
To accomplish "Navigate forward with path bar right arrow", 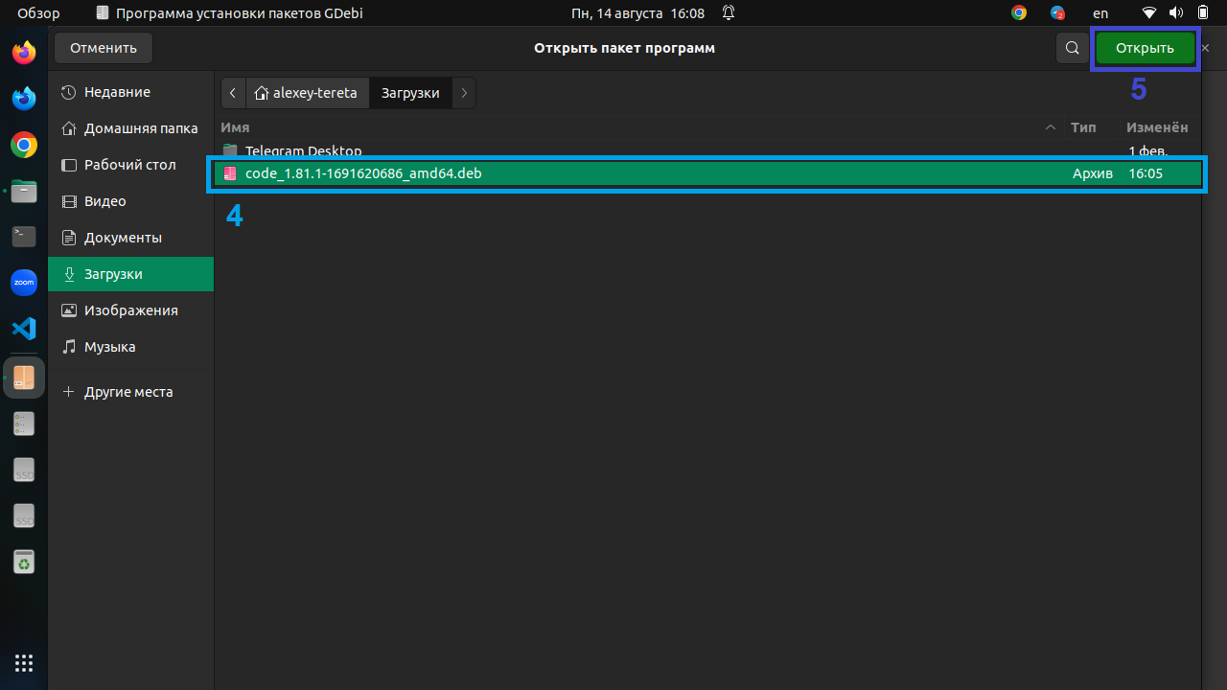I will click(x=464, y=93).
